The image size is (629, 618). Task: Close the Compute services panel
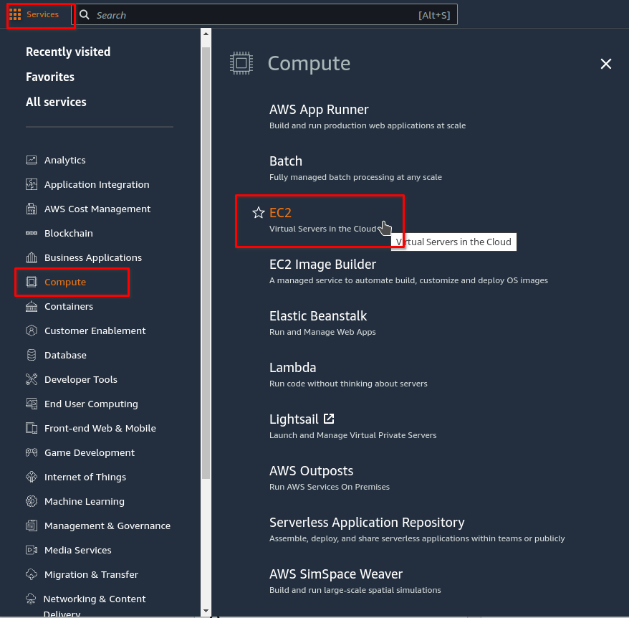tap(605, 64)
